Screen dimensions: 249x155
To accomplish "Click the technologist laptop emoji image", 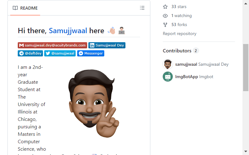I will 122,30.
